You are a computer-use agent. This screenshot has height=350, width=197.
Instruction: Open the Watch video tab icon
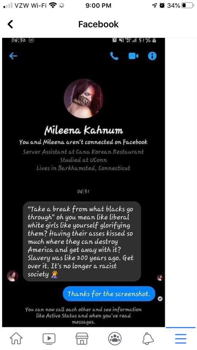click(x=49, y=338)
